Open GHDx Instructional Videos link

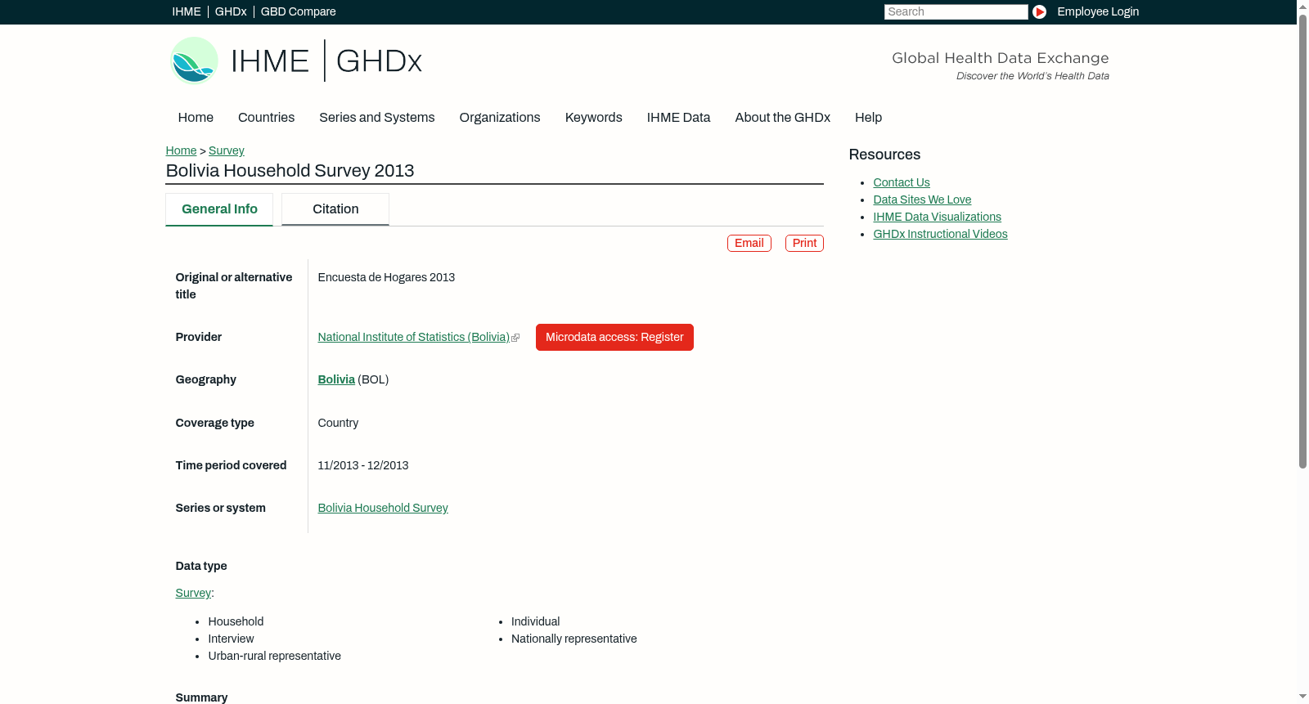coord(940,234)
